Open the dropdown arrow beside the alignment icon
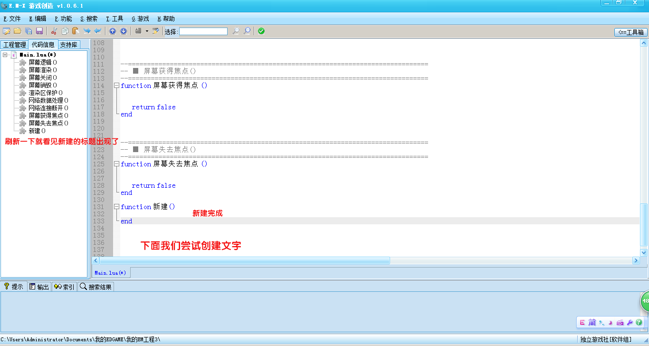 [147, 31]
